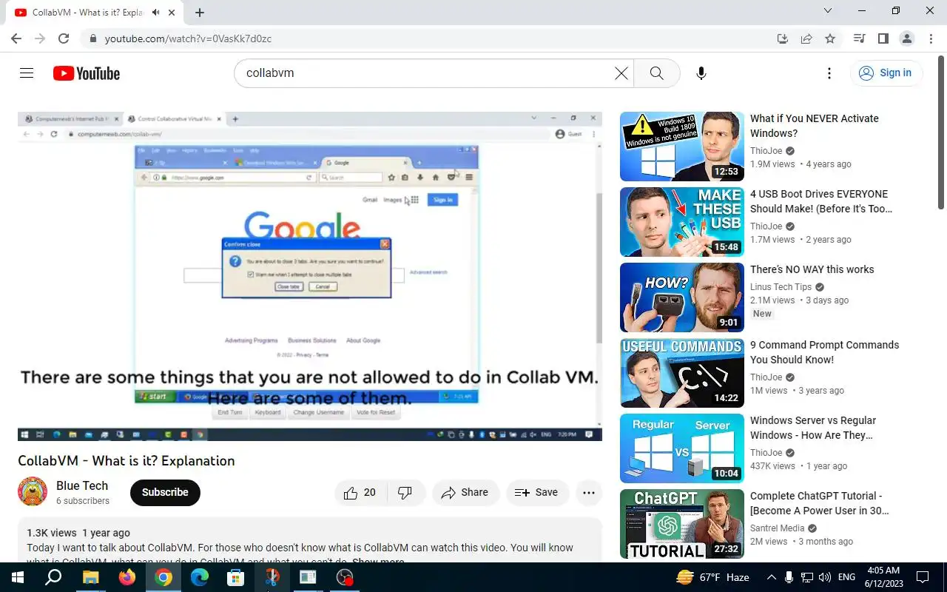Click '1.3K views 1 year ago' text
The image size is (947, 592).
(78, 533)
